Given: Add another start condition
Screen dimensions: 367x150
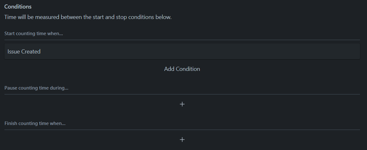Looking at the screenshot, I should point(182,69).
